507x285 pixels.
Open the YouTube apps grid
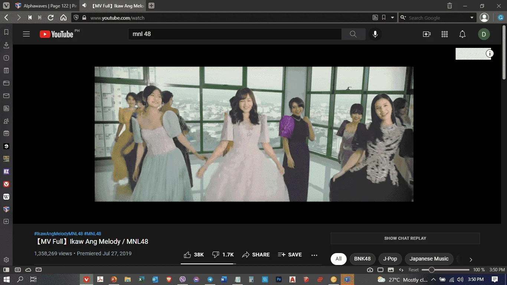click(x=445, y=34)
